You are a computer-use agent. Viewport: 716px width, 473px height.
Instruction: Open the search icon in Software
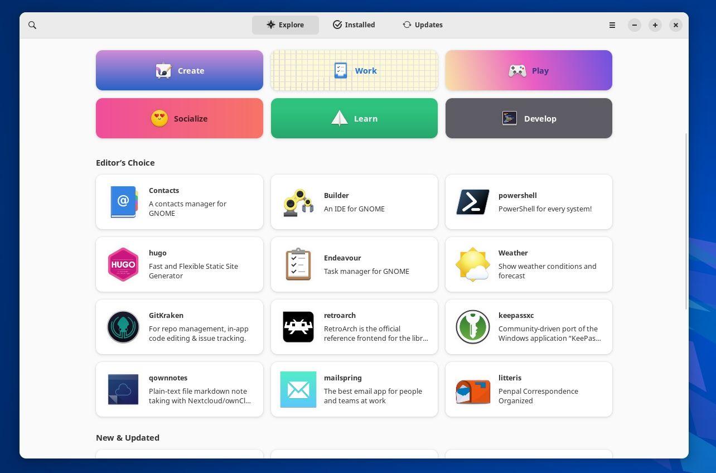point(32,25)
